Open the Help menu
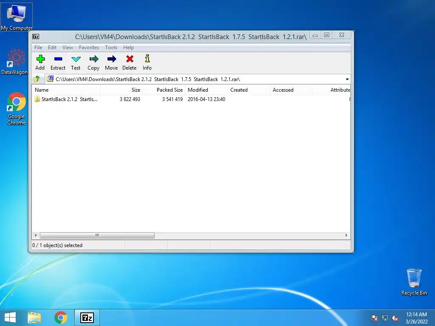 [x=128, y=48]
